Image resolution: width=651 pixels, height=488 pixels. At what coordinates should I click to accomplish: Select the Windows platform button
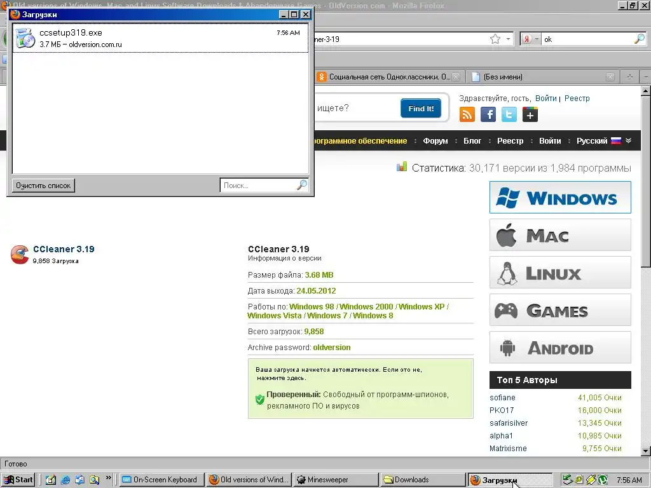[x=560, y=198]
